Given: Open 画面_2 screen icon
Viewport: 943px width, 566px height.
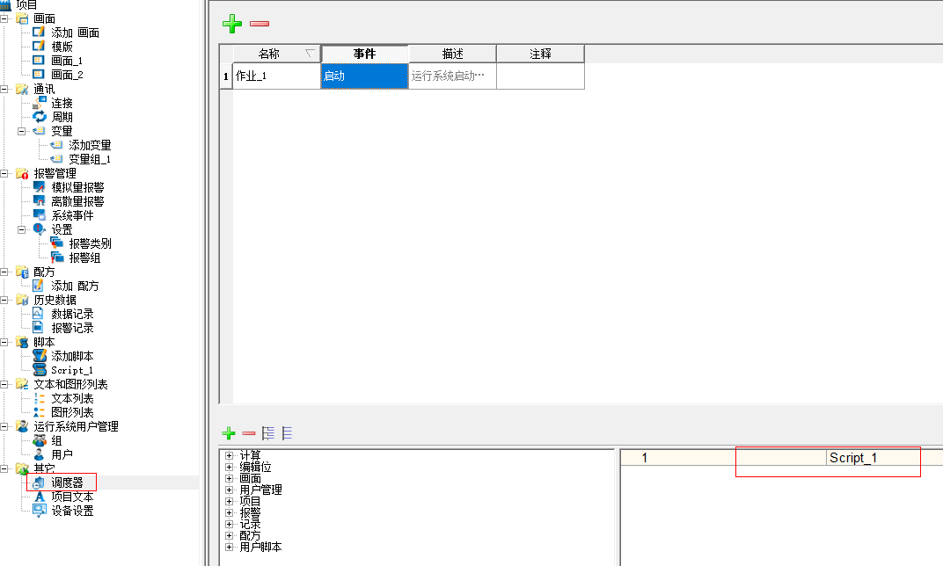Looking at the screenshot, I should click(x=39, y=74).
